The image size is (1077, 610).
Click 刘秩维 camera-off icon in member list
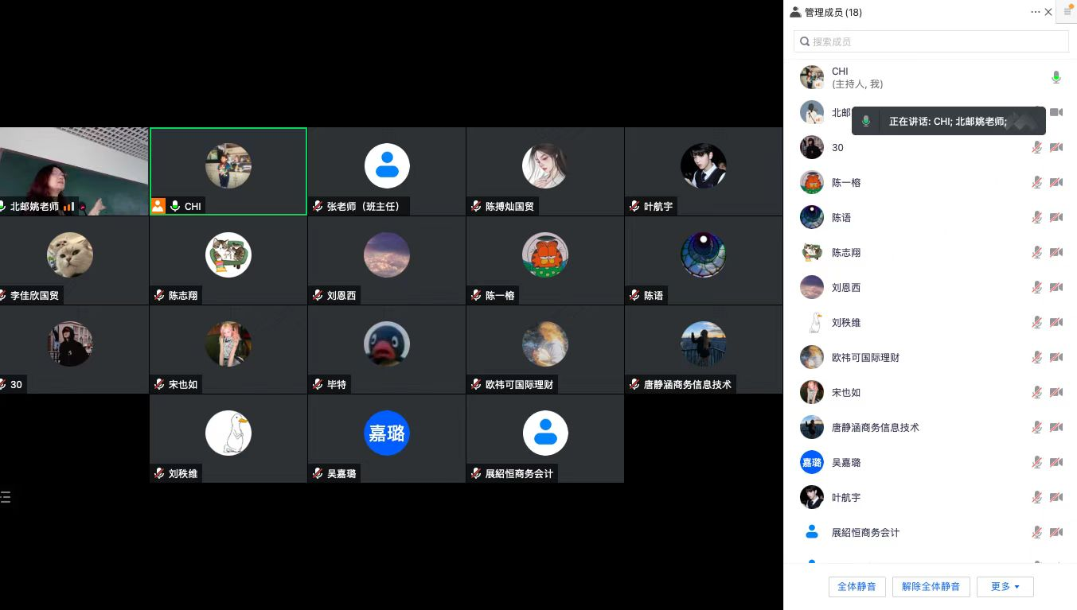point(1056,322)
